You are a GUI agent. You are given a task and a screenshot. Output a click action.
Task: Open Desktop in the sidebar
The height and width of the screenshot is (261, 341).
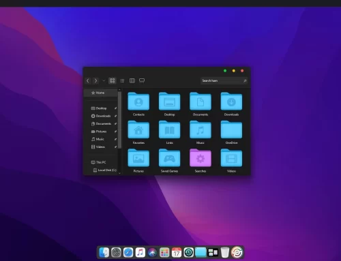tap(101, 108)
